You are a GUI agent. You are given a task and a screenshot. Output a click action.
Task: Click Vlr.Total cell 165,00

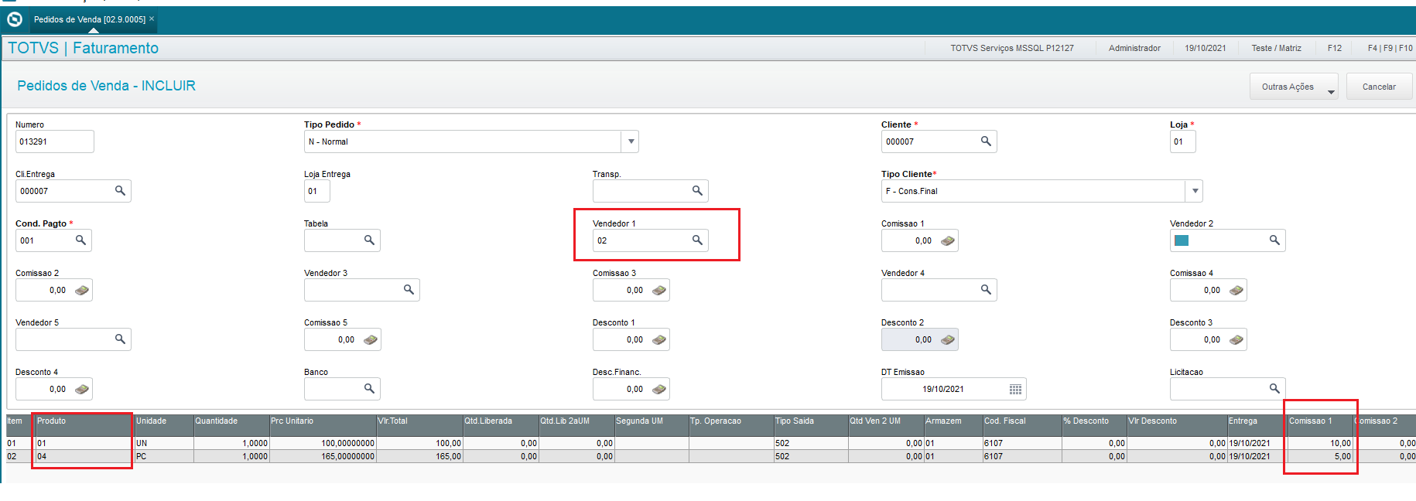[419, 456]
